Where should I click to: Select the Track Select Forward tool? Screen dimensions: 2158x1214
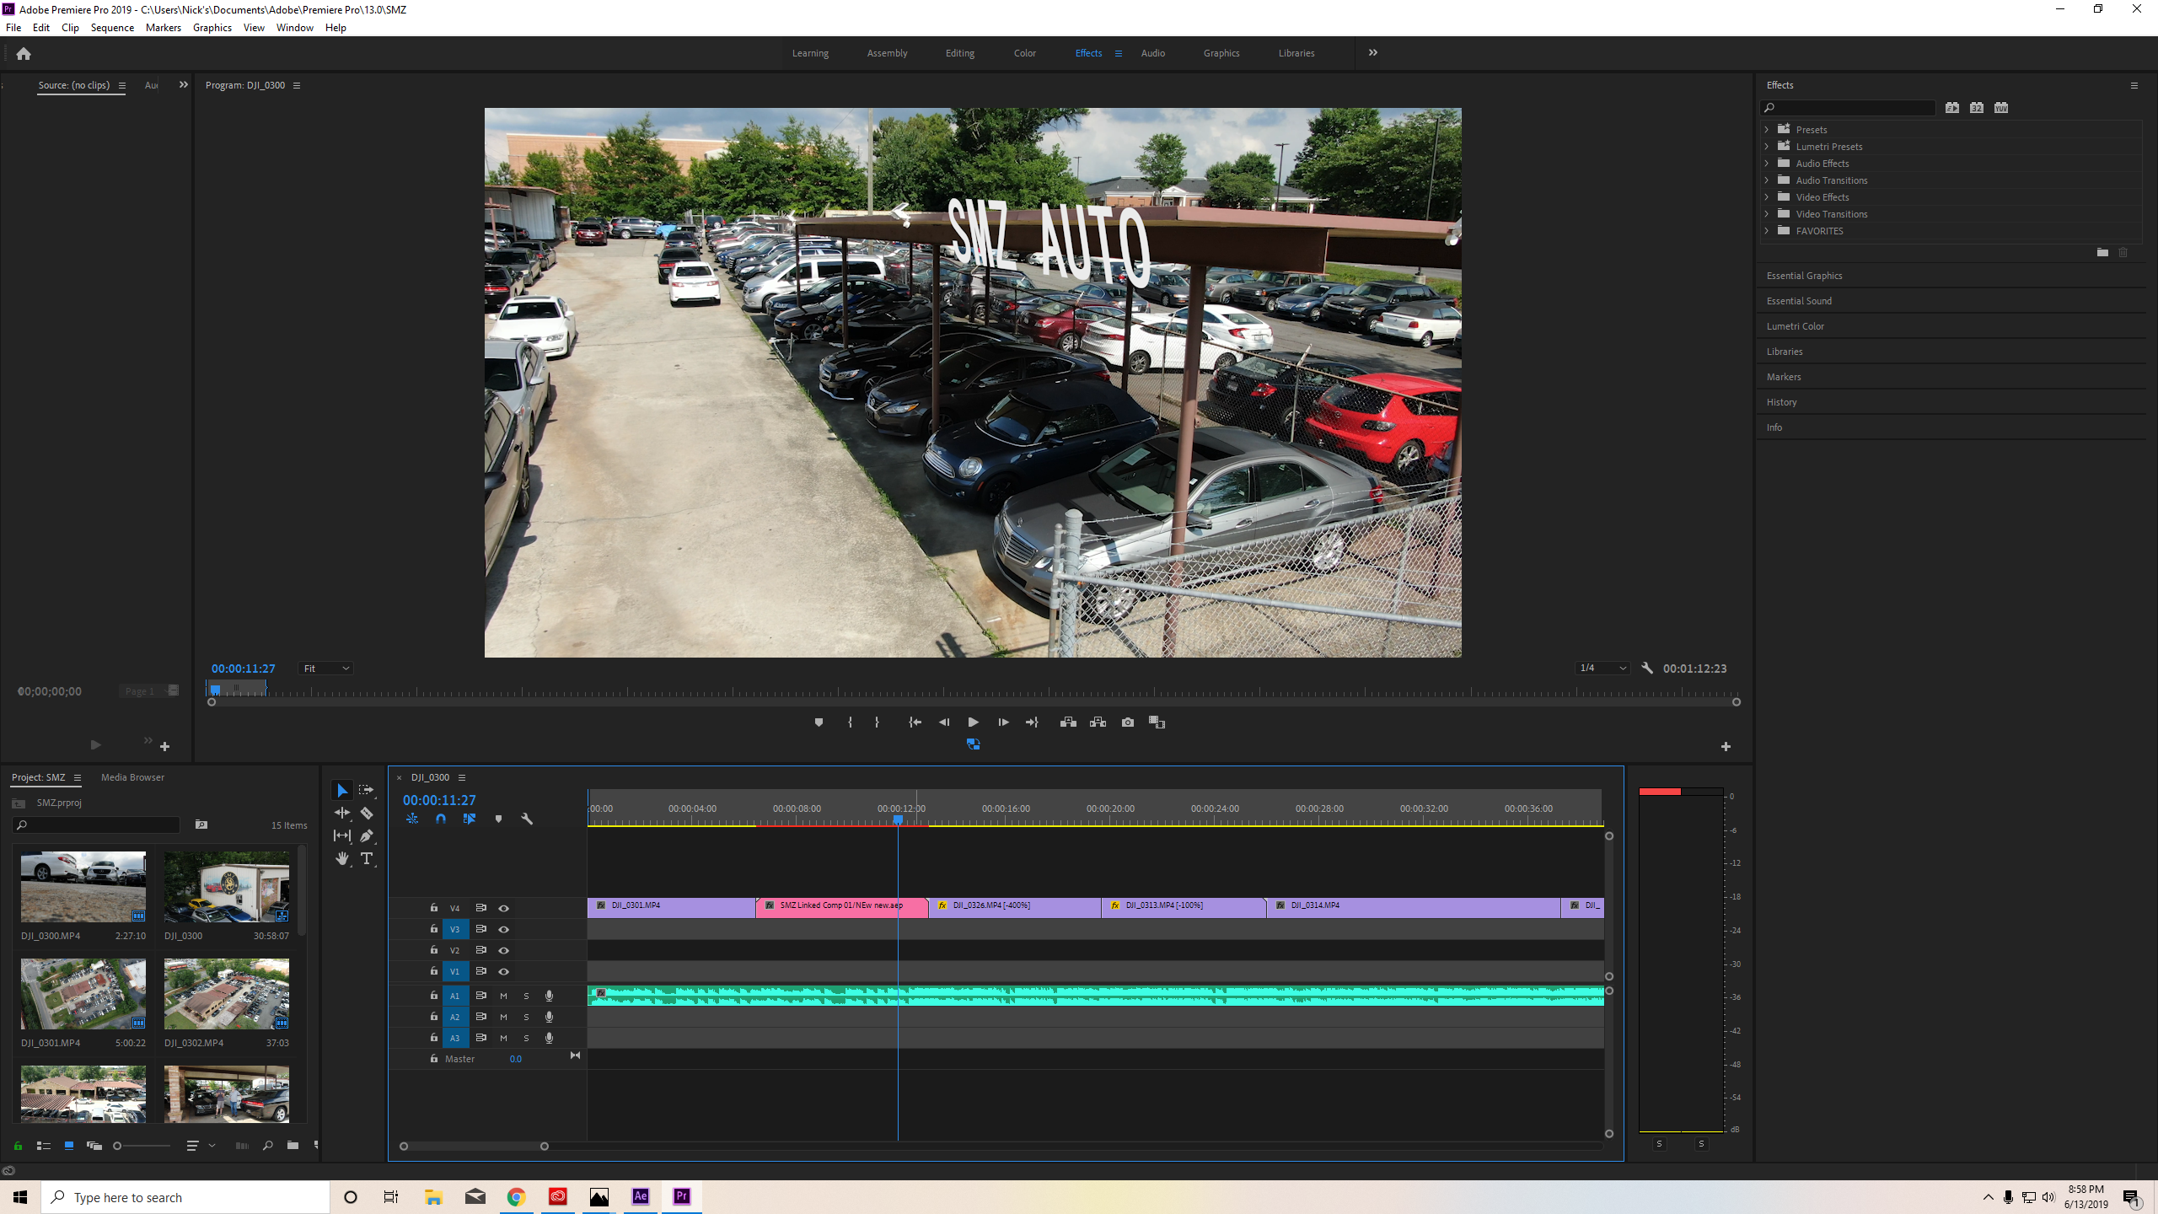point(366,790)
